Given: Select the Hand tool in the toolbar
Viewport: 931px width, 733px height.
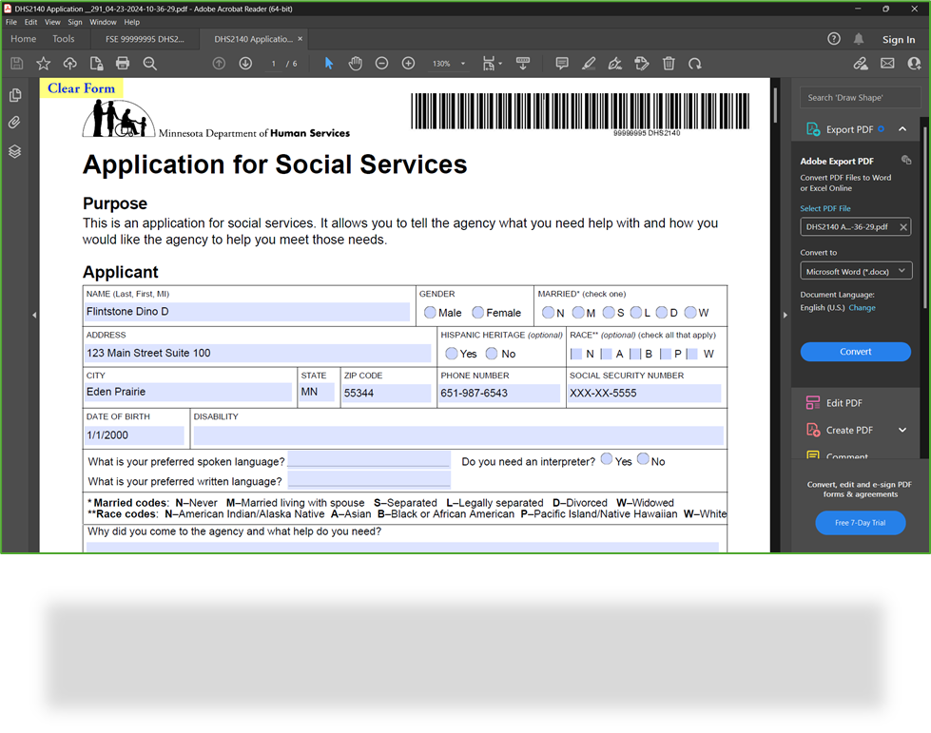Looking at the screenshot, I should (355, 63).
